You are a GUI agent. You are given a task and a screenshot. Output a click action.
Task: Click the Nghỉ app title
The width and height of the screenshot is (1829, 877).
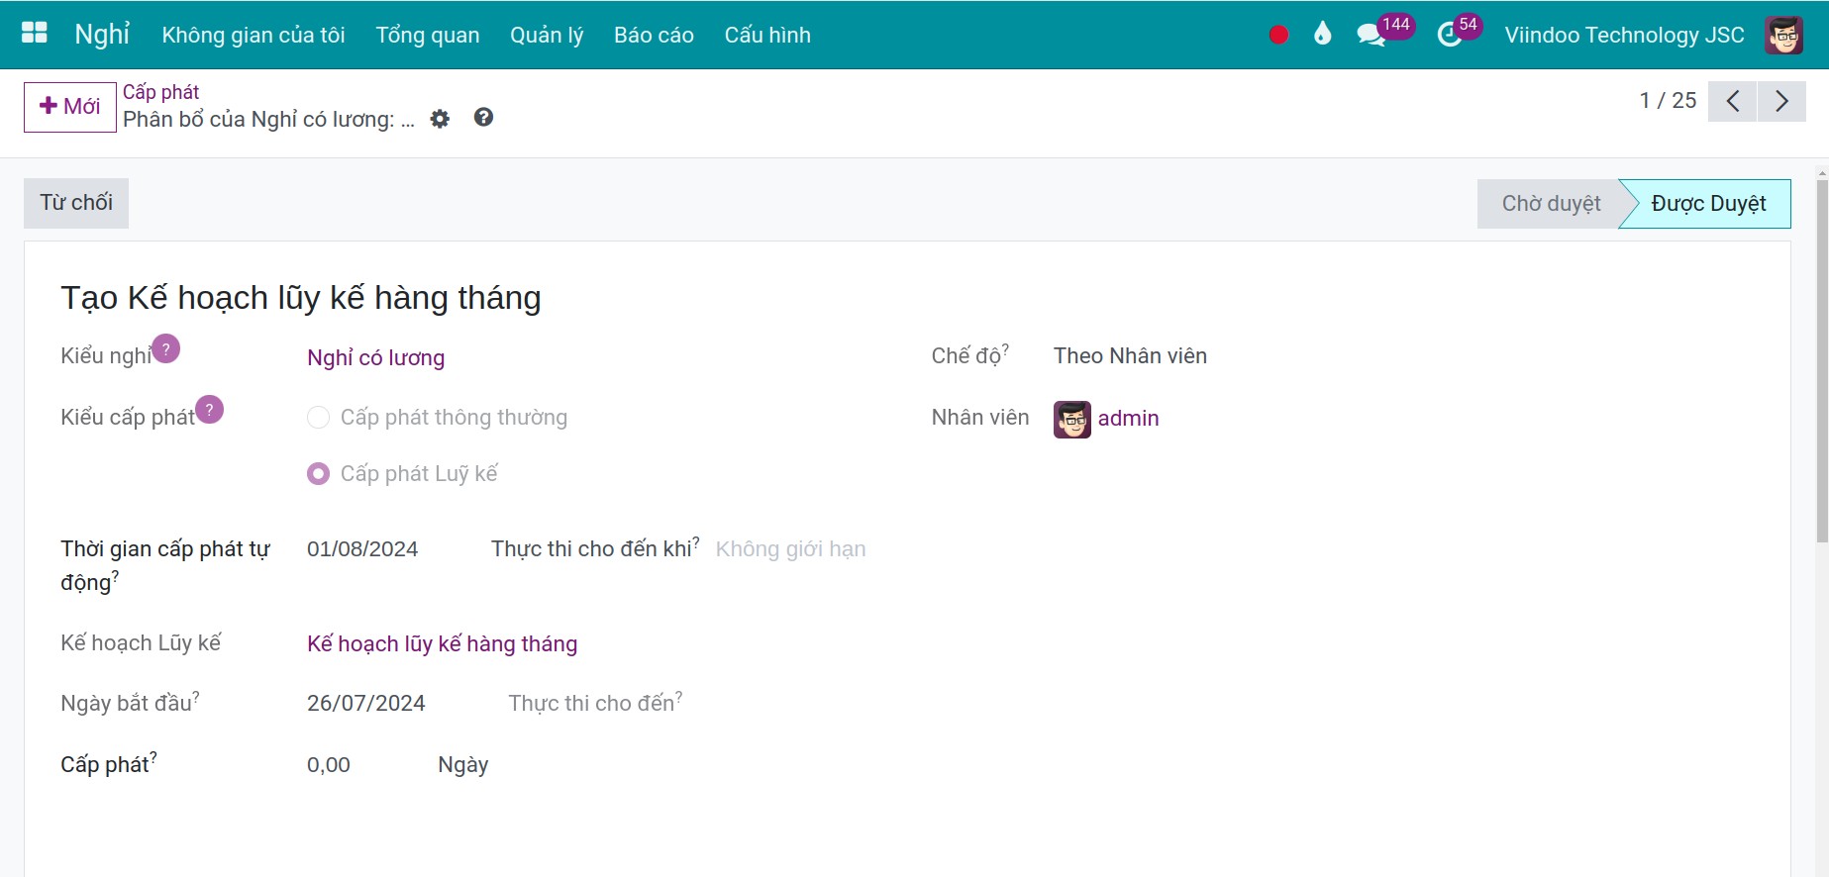click(x=102, y=35)
